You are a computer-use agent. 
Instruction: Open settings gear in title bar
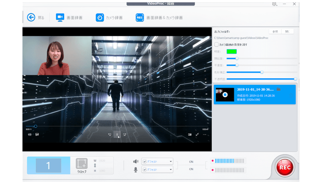point(274,4)
